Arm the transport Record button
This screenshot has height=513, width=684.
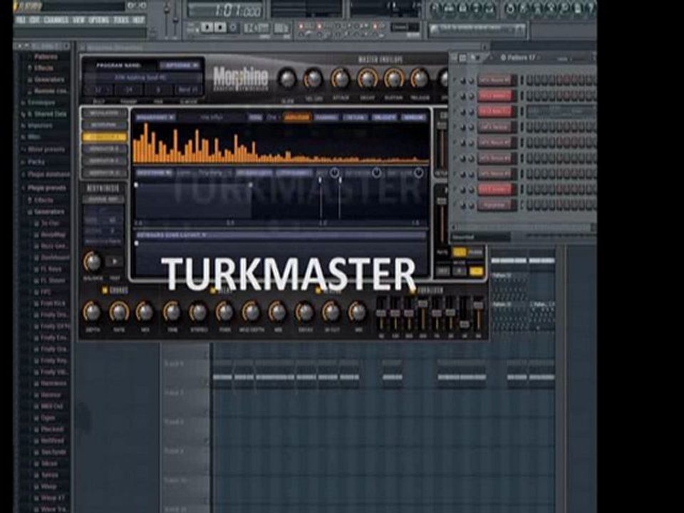point(234,28)
